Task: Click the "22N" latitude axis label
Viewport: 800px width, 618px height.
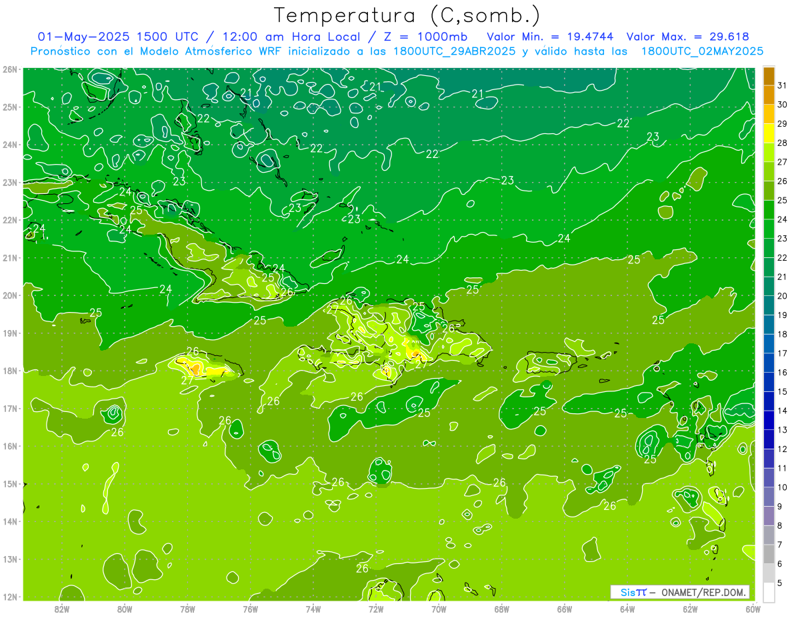Action: click(10, 220)
